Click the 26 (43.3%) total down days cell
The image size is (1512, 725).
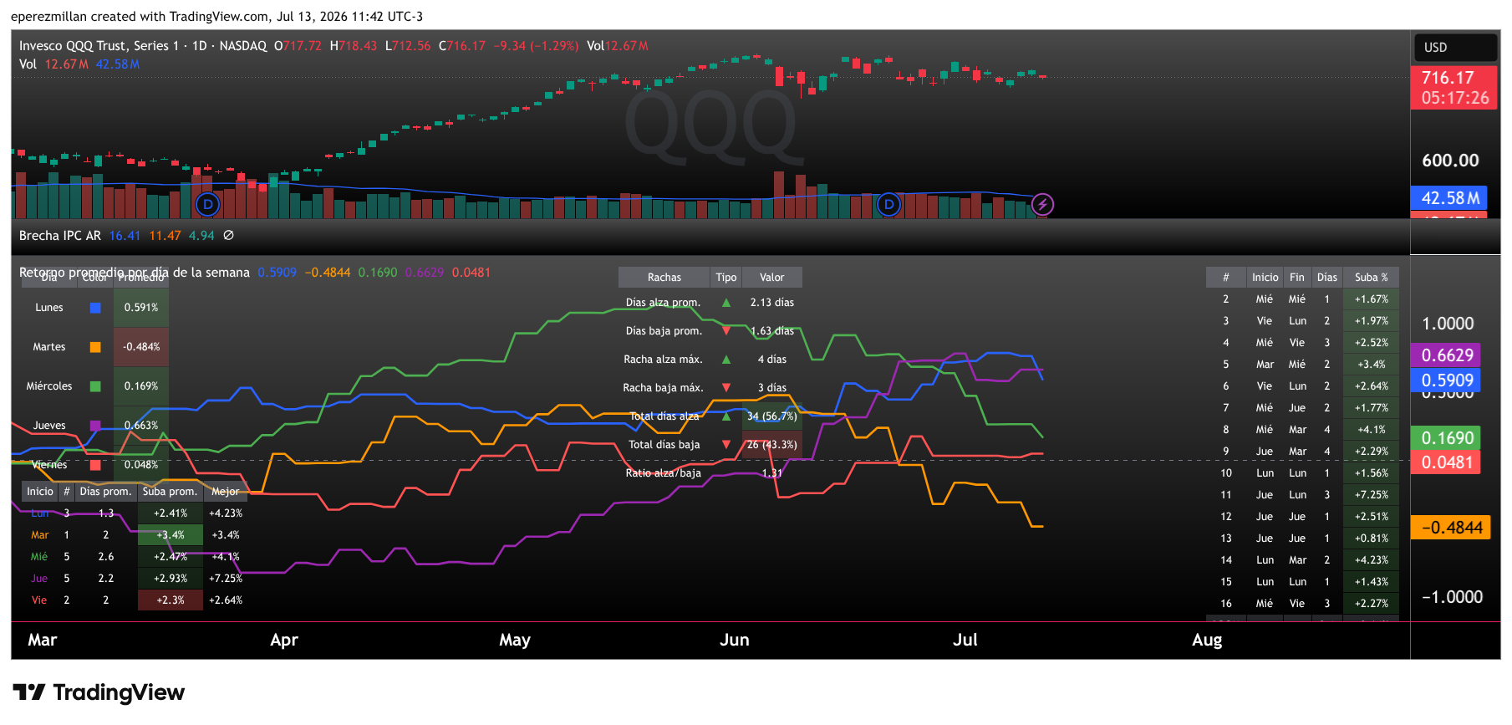point(772,445)
